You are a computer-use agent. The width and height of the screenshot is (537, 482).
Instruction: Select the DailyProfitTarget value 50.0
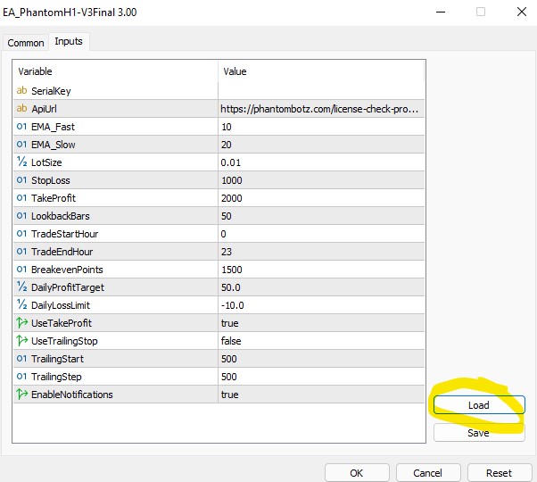point(321,287)
